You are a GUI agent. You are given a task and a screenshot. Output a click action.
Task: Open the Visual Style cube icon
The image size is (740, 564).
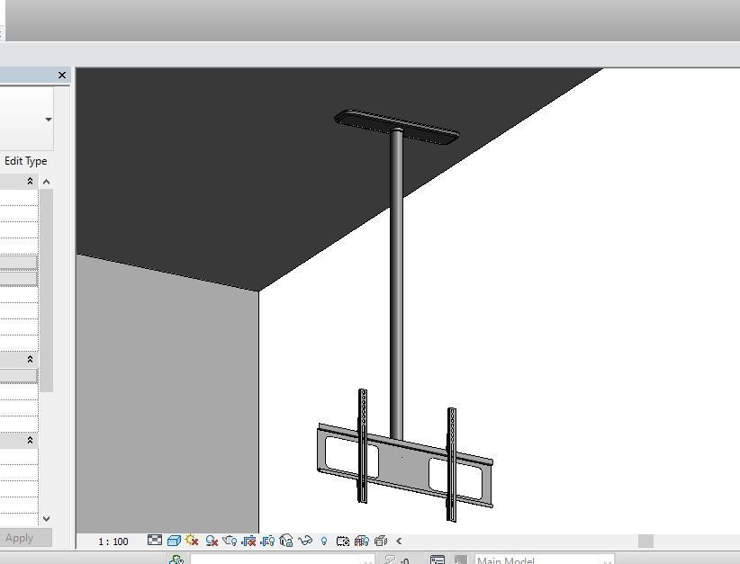(x=173, y=541)
